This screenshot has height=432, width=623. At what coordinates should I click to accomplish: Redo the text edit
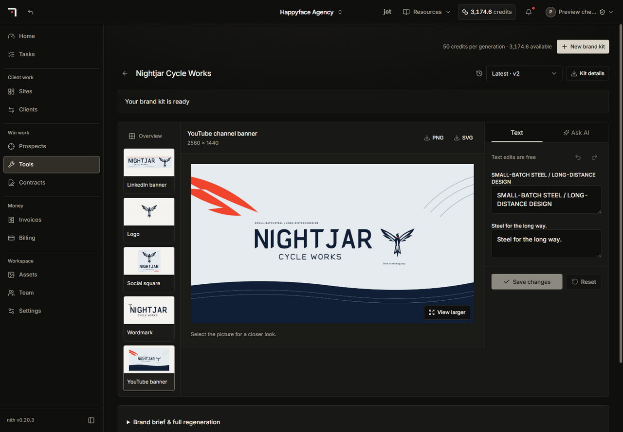tap(594, 157)
